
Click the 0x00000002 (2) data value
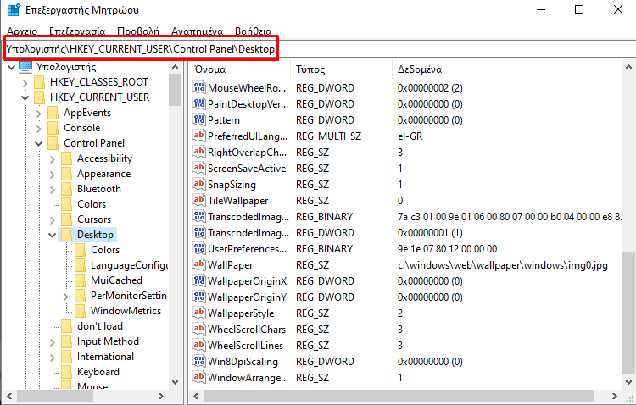[430, 88]
